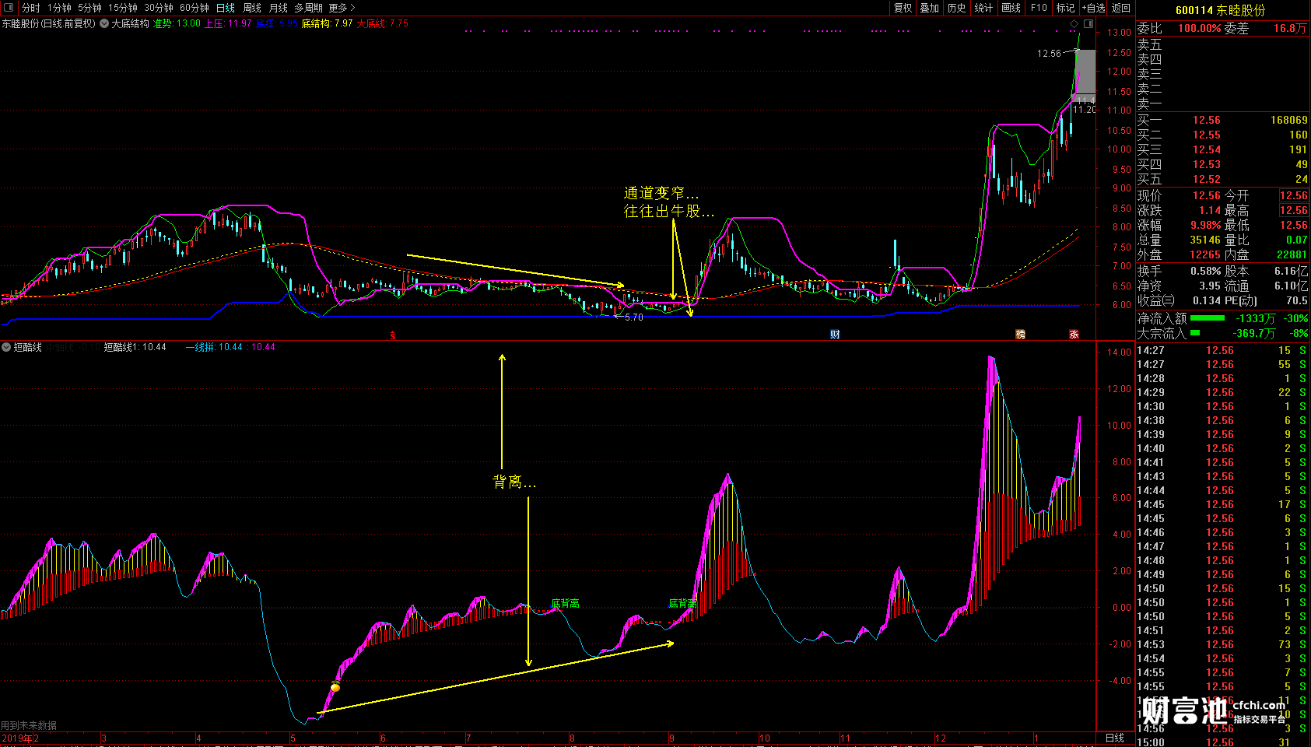Image resolution: width=1311 pixels, height=747 pixels.
Task: Click the '涨' limit-up marker icon
Action: [x=1074, y=335]
